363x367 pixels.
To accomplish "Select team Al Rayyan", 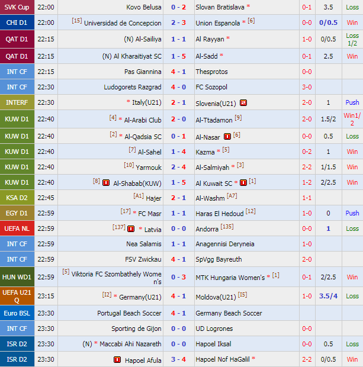I will point(210,39).
